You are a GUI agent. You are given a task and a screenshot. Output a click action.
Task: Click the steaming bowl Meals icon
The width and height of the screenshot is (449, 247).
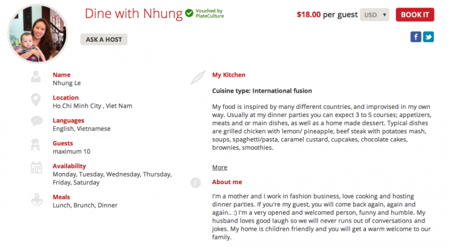(x=37, y=199)
